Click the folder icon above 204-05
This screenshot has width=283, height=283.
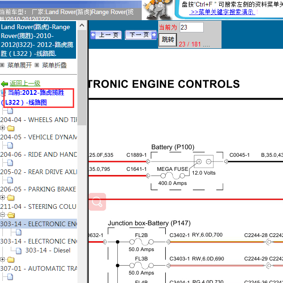[11, 128]
